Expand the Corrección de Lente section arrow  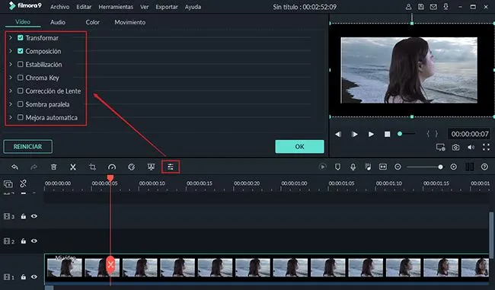[x=11, y=91]
